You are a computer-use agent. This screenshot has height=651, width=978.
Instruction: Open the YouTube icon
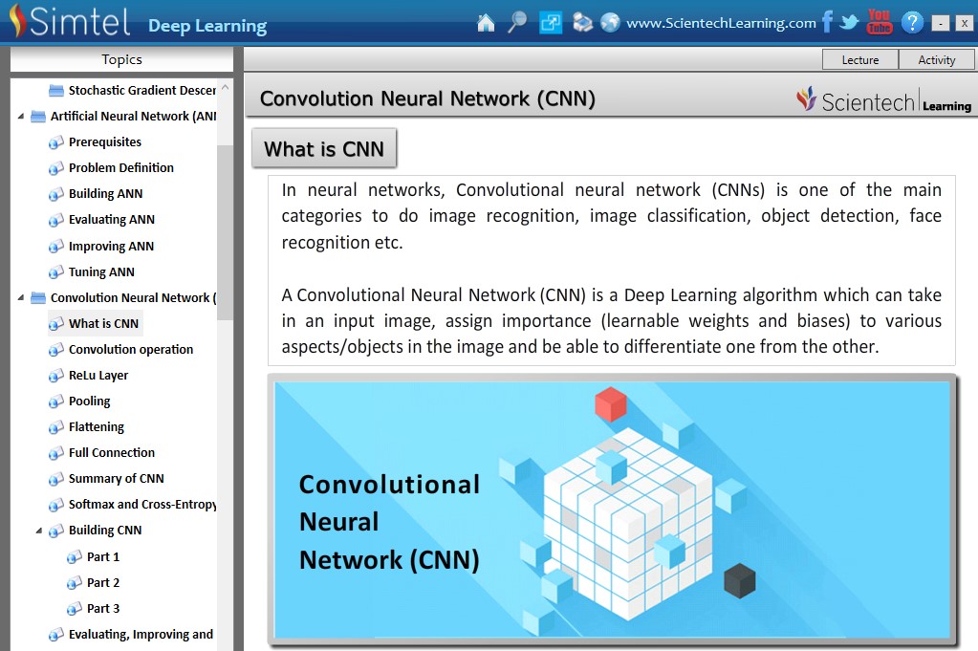(880, 22)
